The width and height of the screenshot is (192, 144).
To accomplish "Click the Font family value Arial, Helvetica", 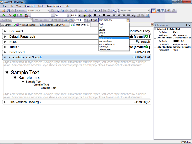I will point(181,44).
